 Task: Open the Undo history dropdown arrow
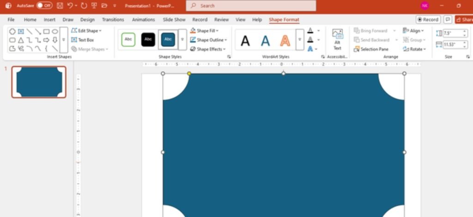pyautogui.click(x=76, y=6)
